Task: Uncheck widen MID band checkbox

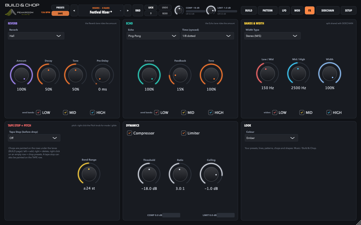Action: point(302,112)
